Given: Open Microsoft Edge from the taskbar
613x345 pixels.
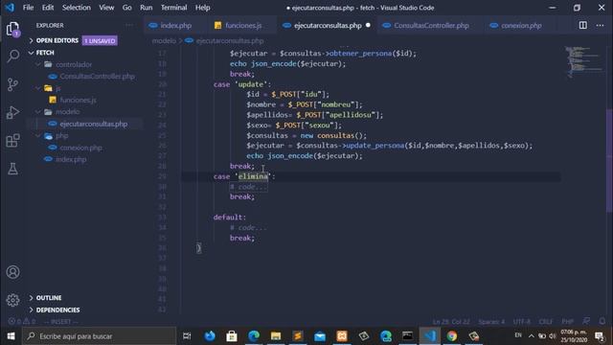Looking at the screenshot, I should (x=254, y=336).
